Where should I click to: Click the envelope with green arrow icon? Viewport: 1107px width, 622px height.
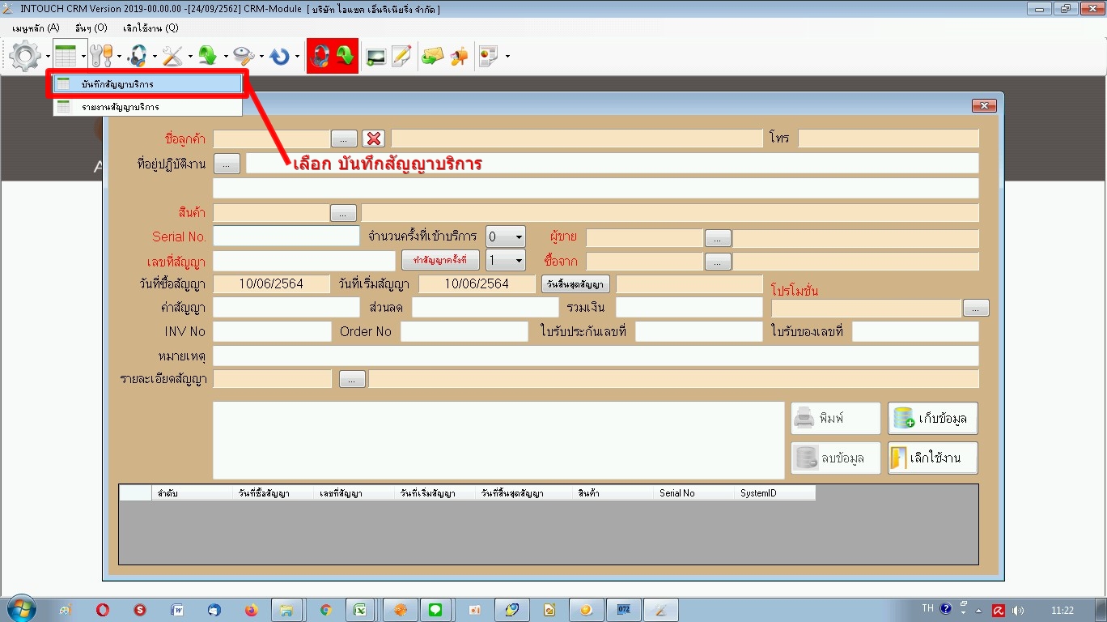(x=433, y=56)
